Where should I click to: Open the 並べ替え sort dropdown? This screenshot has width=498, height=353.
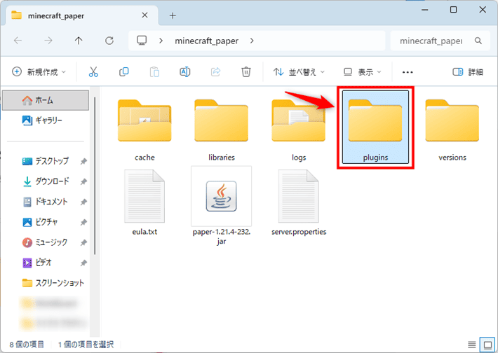tap(299, 72)
